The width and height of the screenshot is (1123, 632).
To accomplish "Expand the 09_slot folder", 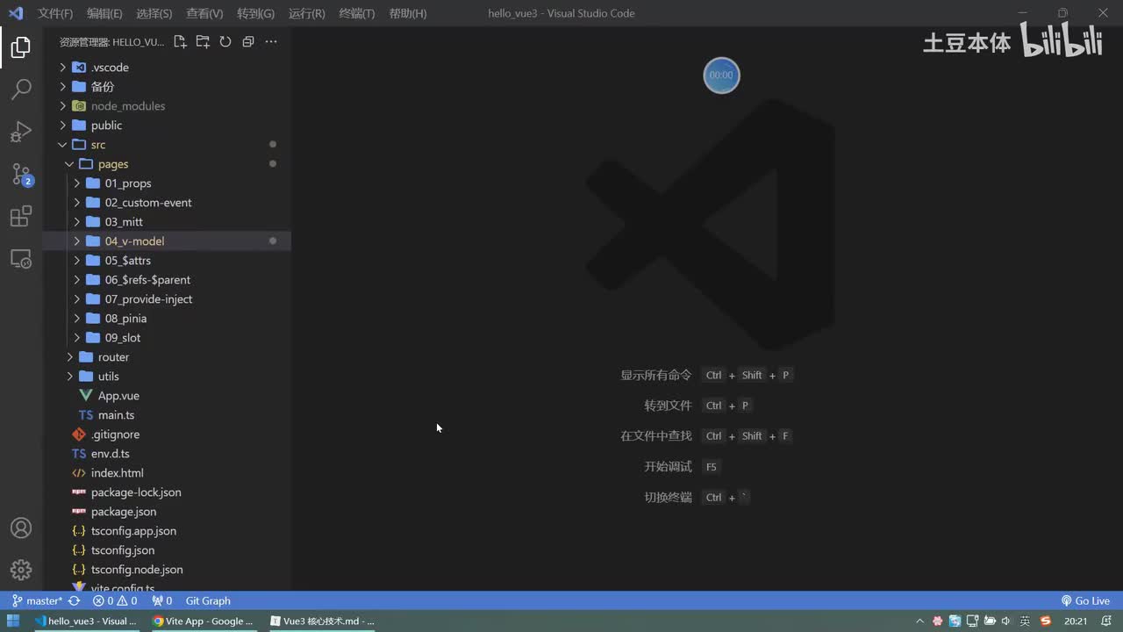I will point(167,338).
